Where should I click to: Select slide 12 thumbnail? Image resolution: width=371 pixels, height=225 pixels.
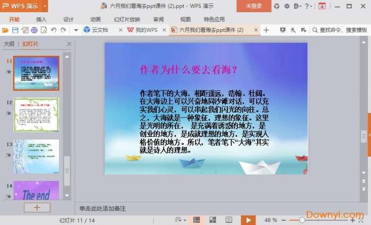click(36, 115)
